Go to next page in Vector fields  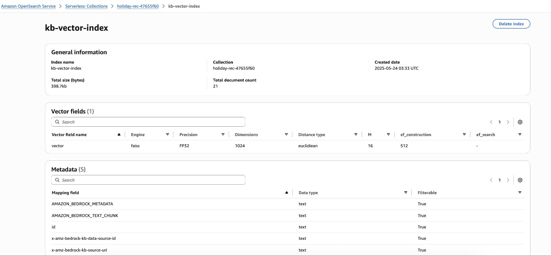point(508,122)
